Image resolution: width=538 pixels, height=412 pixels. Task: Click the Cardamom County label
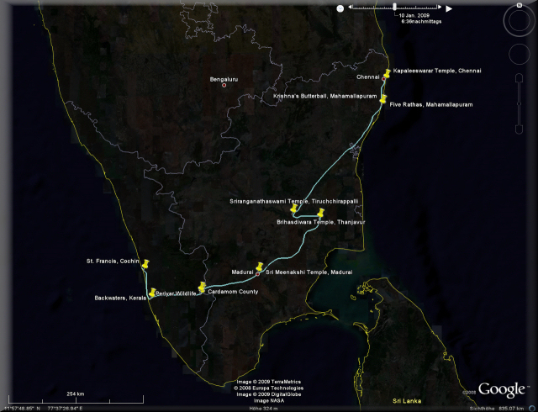click(233, 292)
